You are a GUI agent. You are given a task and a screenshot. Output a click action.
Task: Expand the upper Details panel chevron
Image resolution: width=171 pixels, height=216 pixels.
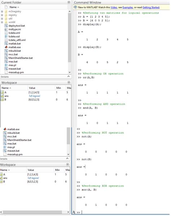click(x=69, y=76)
